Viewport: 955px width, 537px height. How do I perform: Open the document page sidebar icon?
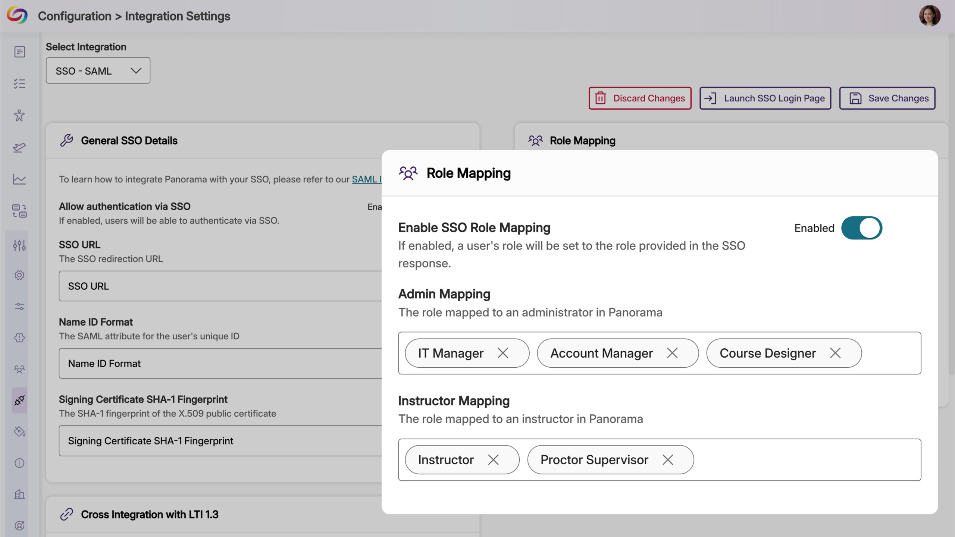pyautogui.click(x=19, y=52)
